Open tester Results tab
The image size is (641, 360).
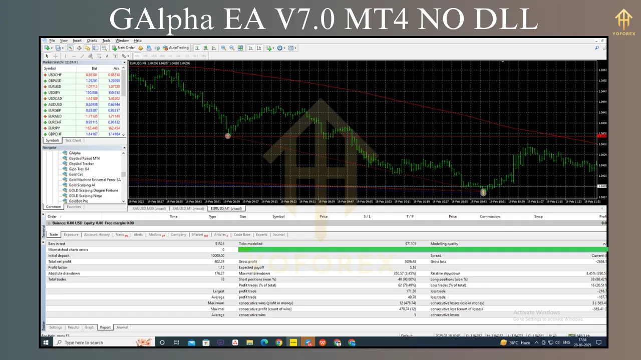pyautogui.click(x=73, y=327)
